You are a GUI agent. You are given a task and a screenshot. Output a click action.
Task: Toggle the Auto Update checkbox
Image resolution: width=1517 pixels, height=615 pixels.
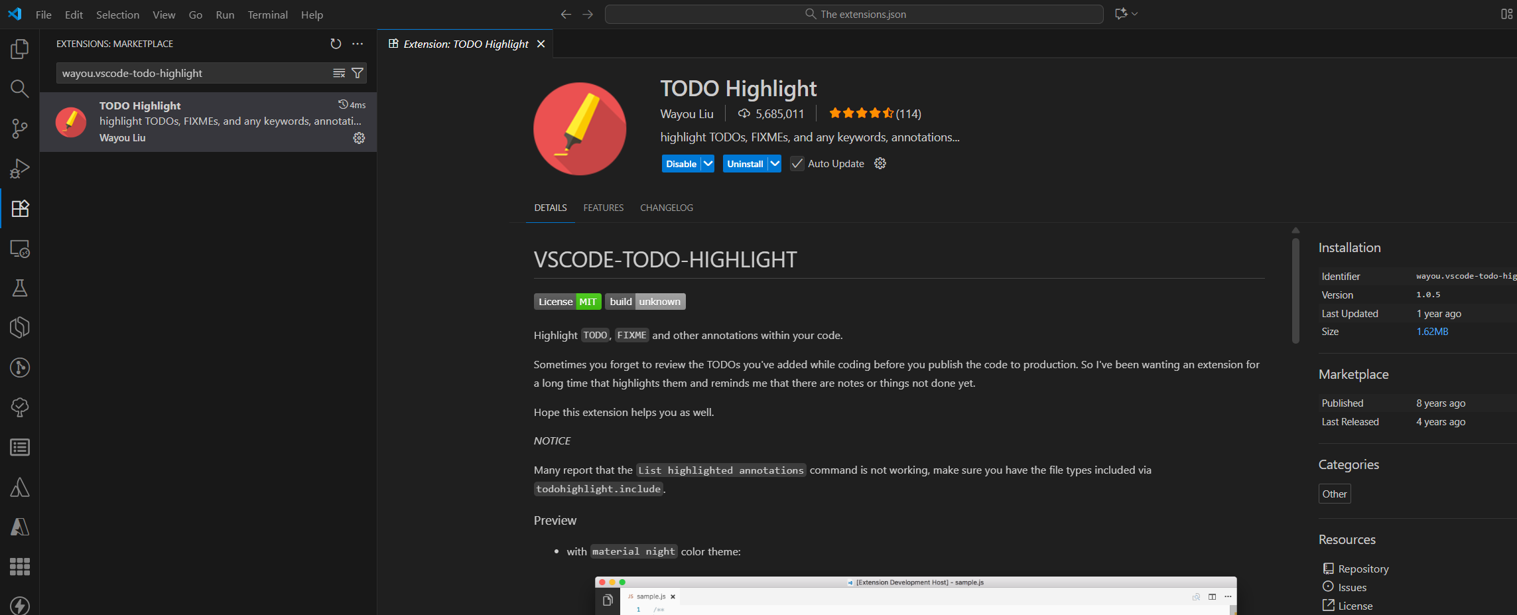[x=797, y=163]
